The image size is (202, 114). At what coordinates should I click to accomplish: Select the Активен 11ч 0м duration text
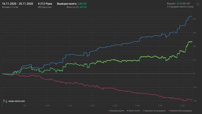10,7
